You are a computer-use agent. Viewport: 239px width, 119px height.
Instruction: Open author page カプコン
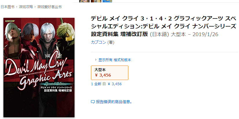(98, 42)
